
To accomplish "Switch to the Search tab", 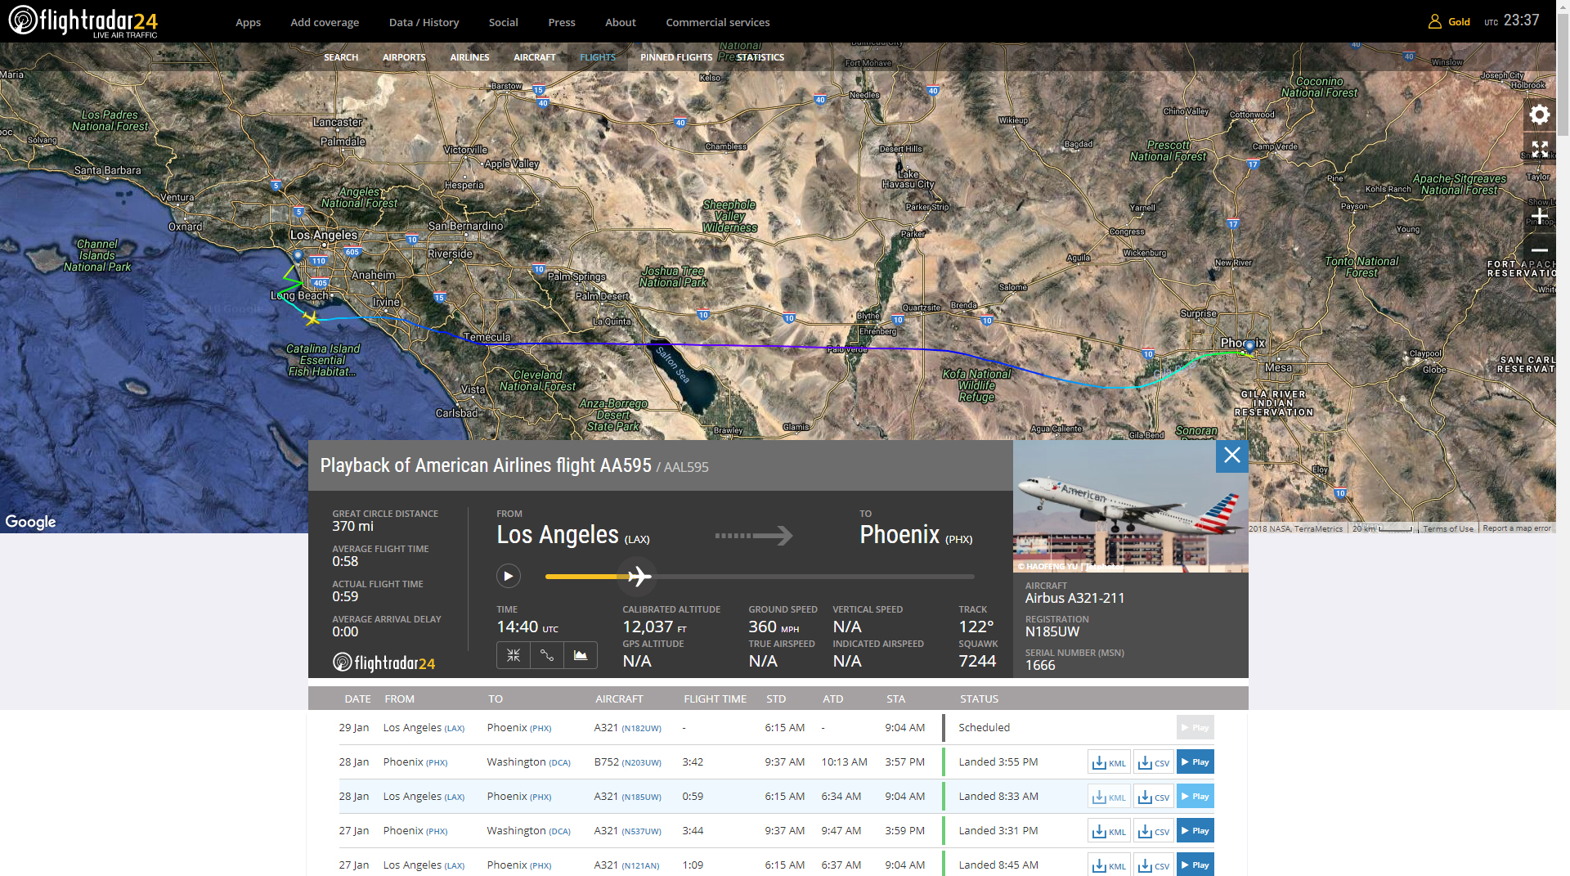I will [341, 57].
